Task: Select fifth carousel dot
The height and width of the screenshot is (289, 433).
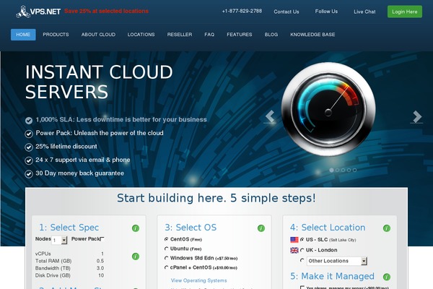Action: (354, 170)
